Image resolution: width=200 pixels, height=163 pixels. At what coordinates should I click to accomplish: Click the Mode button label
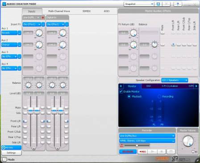point(11,160)
